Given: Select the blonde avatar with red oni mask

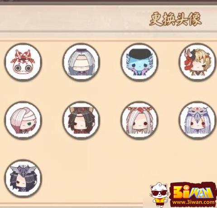Looking at the screenshot, I should click(x=198, y=62).
